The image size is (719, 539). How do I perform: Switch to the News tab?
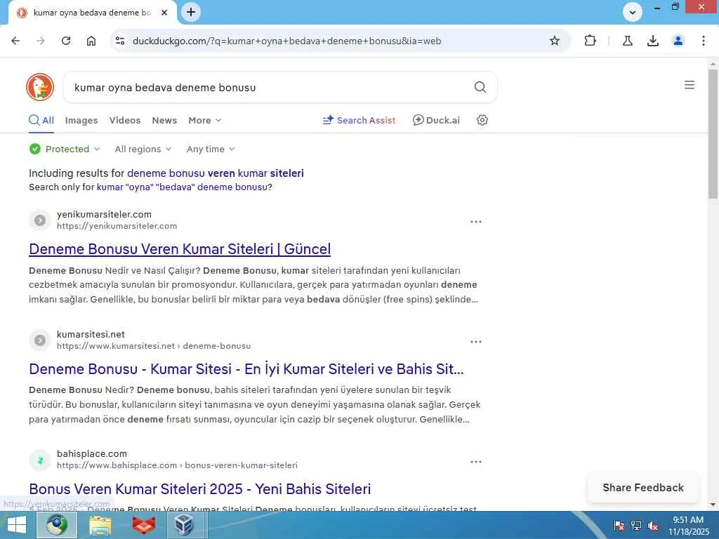164,121
